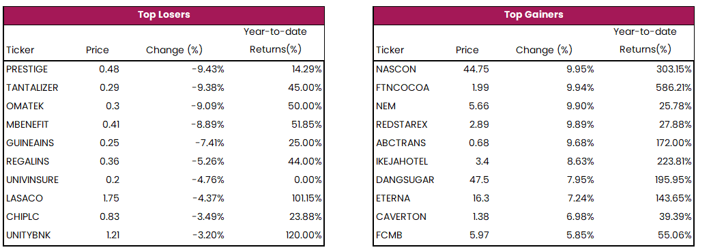Select the OMATEK change value -9.09%
The image size is (711, 252).
pyautogui.click(x=207, y=107)
